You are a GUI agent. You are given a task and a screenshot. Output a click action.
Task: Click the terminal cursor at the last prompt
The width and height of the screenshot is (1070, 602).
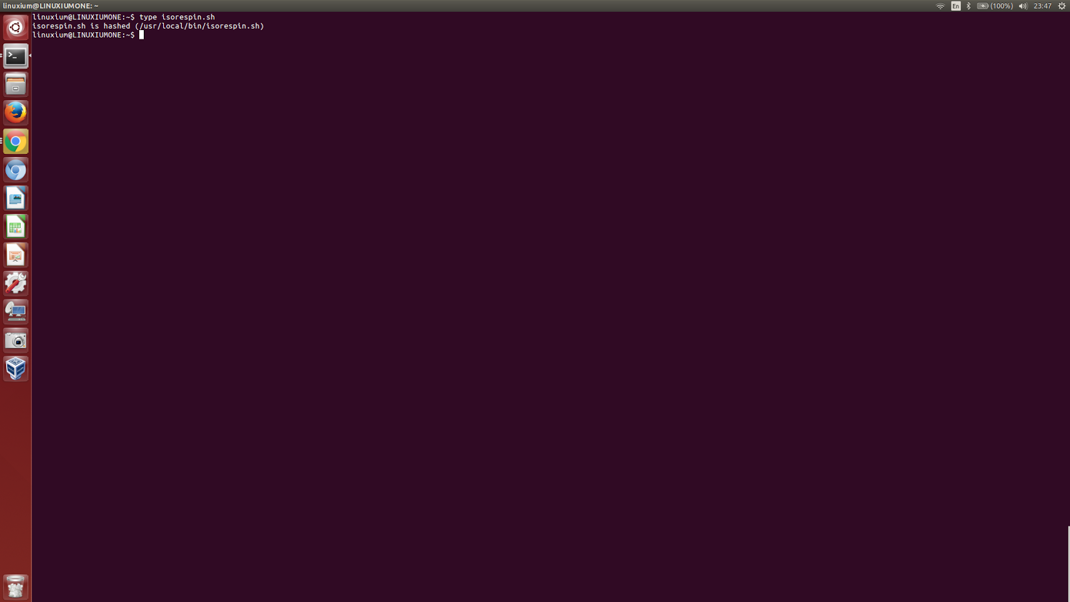coord(141,35)
